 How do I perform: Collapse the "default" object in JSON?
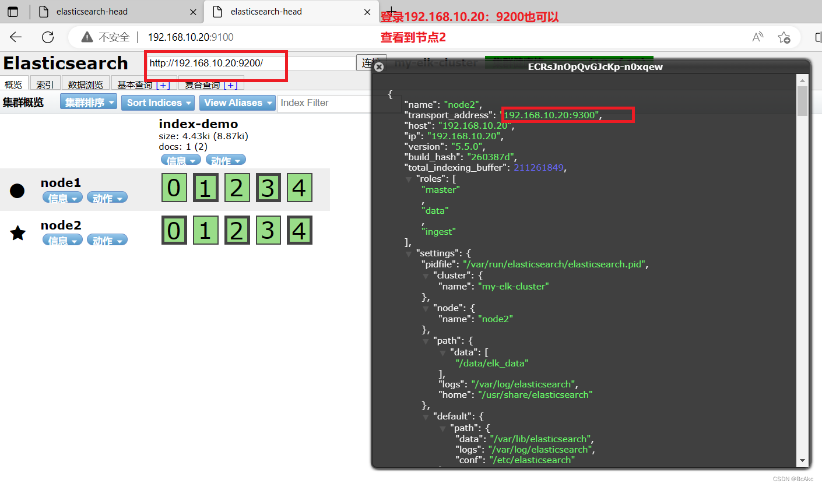coord(426,417)
